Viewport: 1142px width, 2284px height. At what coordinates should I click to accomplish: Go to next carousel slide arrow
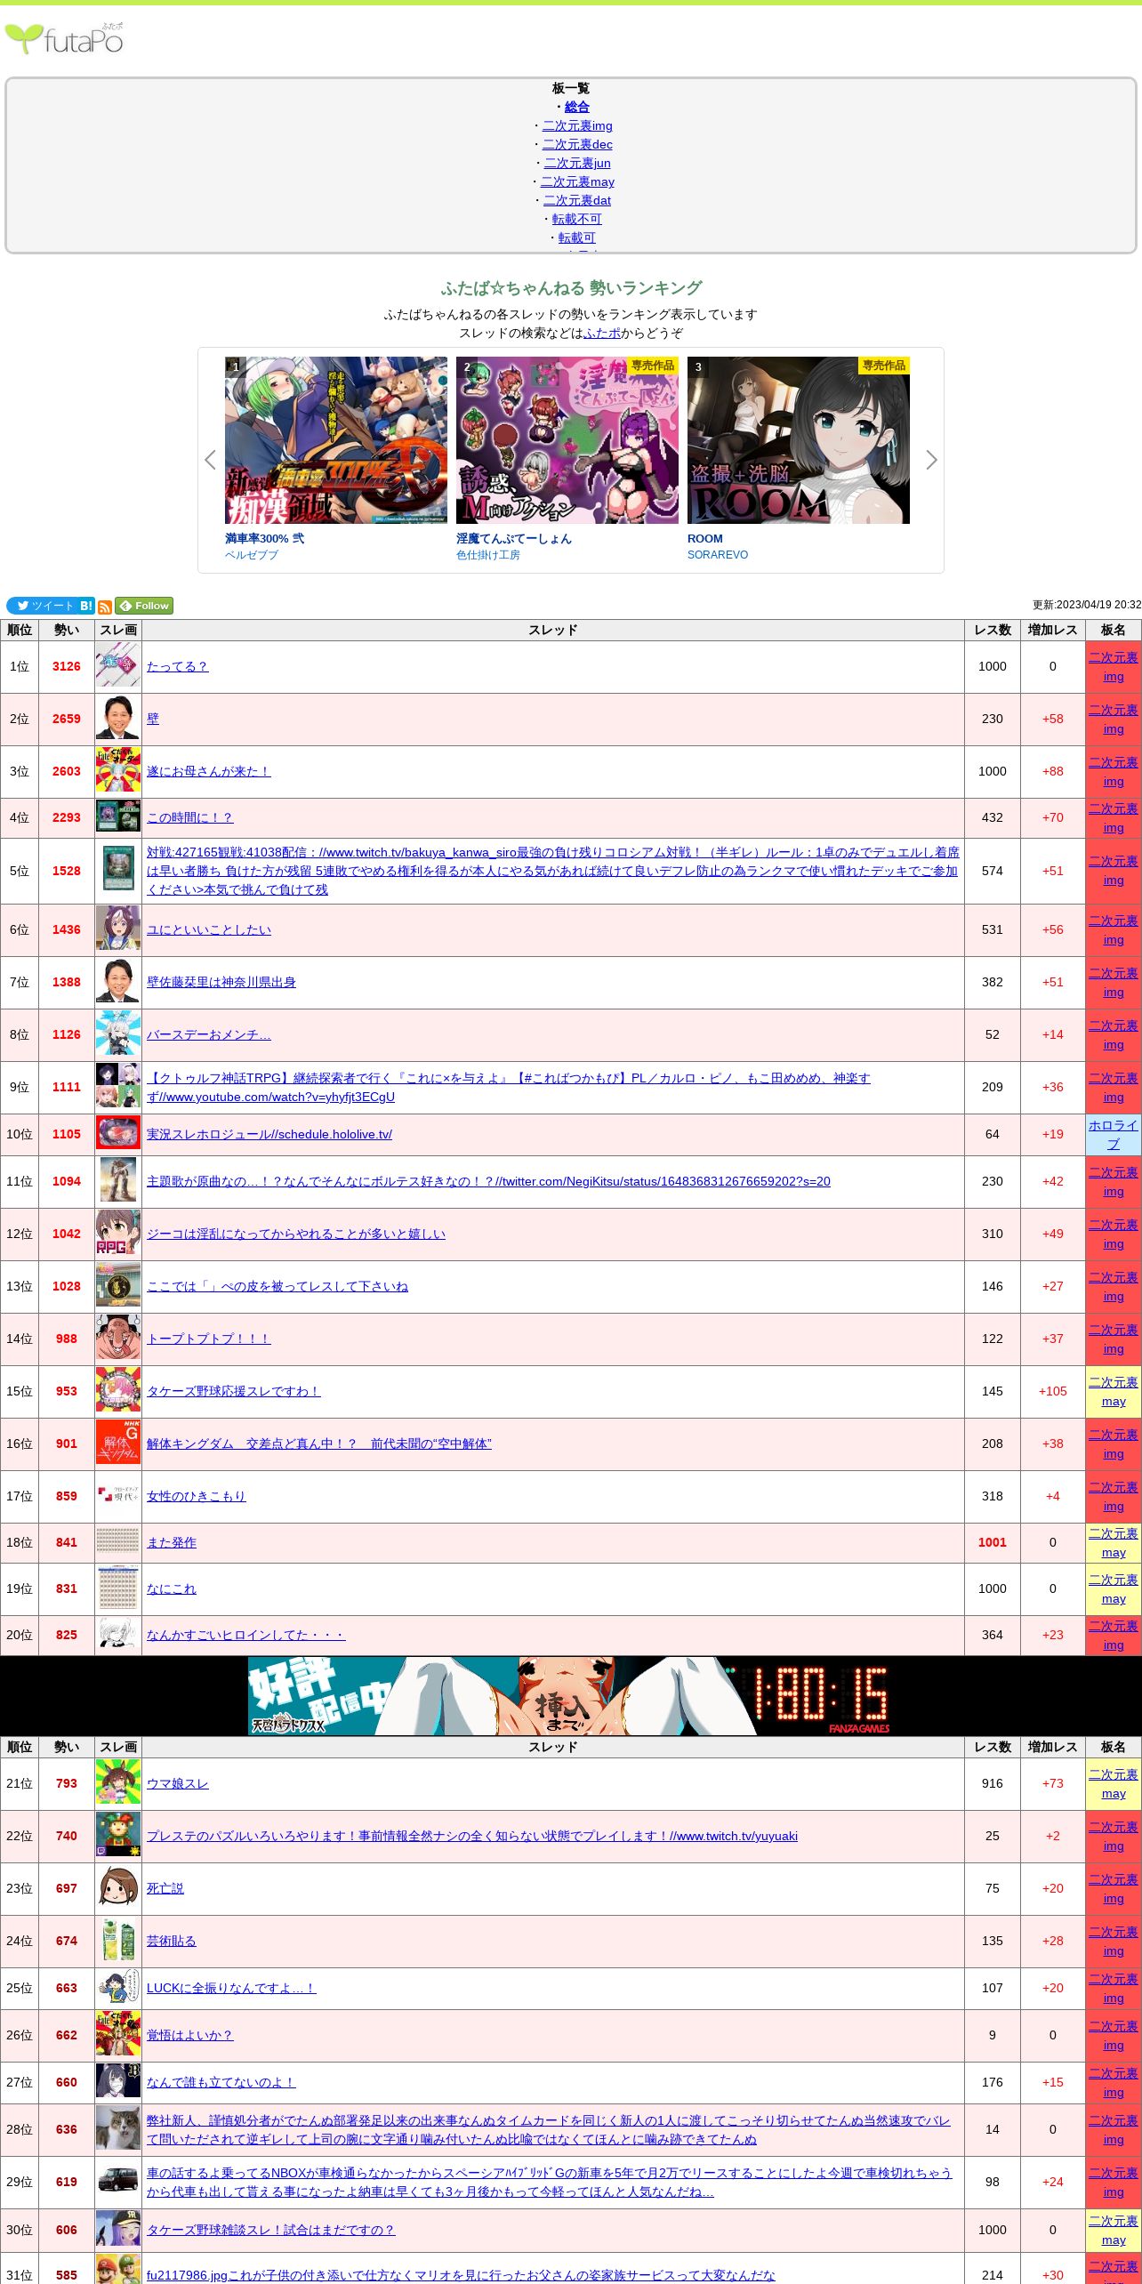(x=931, y=460)
